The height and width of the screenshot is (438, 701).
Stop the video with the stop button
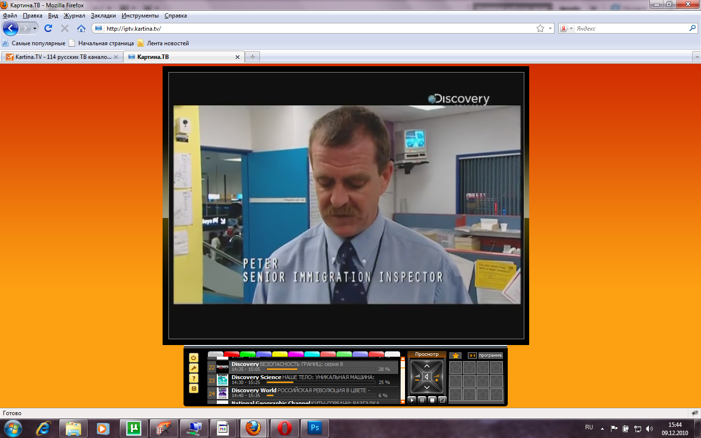pyautogui.click(x=432, y=400)
